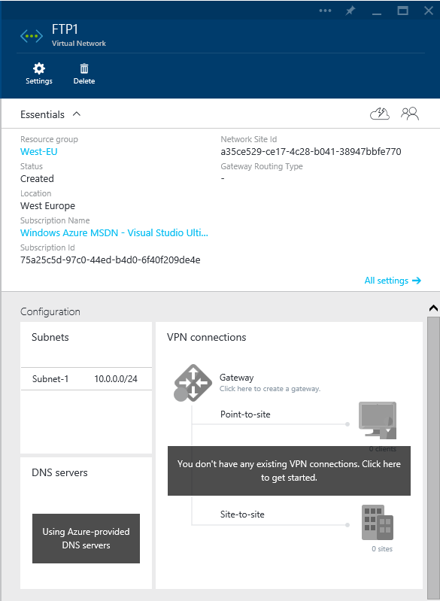Select the Subnet-1 row
The width and height of the screenshot is (440, 601).
coord(86,379)
